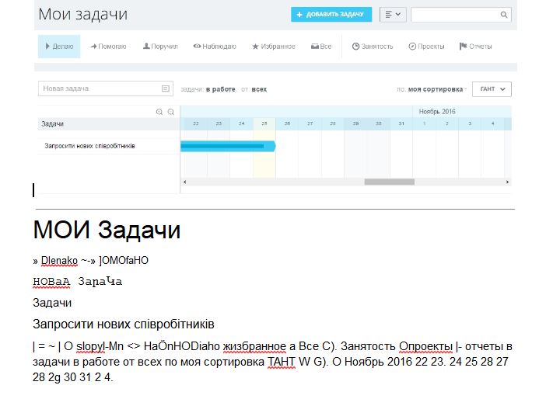539x399 pixels.
Task: Click the task form icon in Новая задача field
Action: (166, 88)
